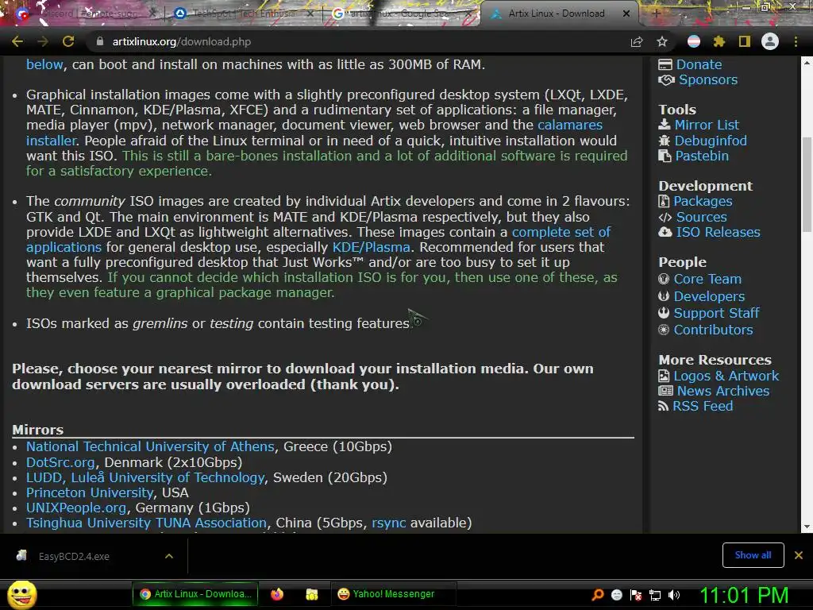Open the striped extension icon in toolbar

[694, 41]
